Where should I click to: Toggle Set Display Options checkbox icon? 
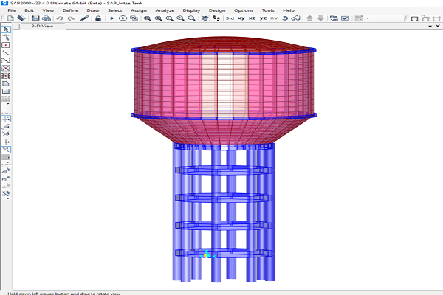click(x=345, y=18)
